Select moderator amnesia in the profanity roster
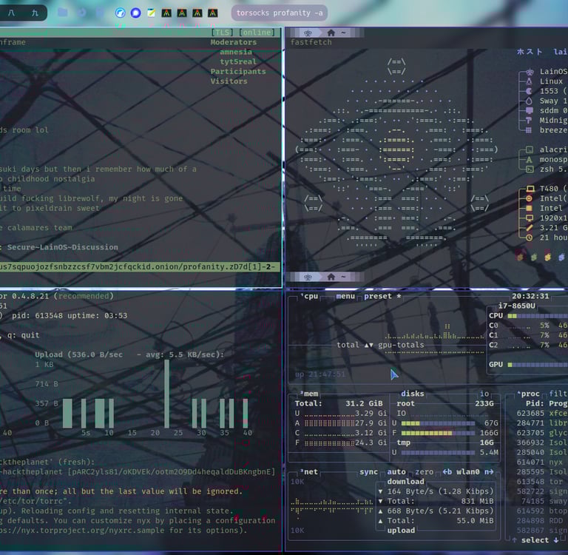The height and width of the screenshot is (555, 568). click(x=236, y=52)
